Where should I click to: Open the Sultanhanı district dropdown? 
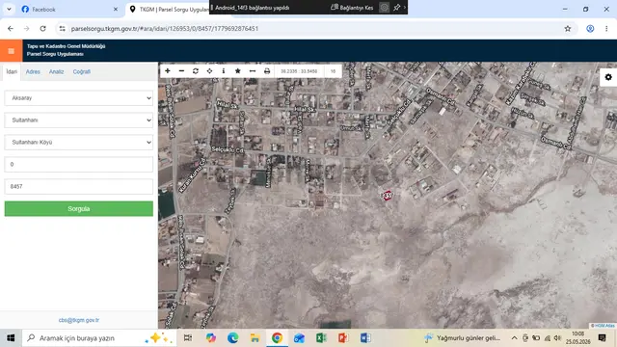coord(79,120)
